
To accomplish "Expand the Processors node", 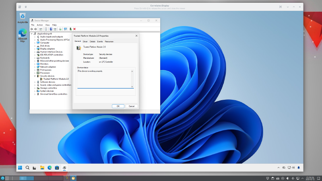I will point(35,73).
